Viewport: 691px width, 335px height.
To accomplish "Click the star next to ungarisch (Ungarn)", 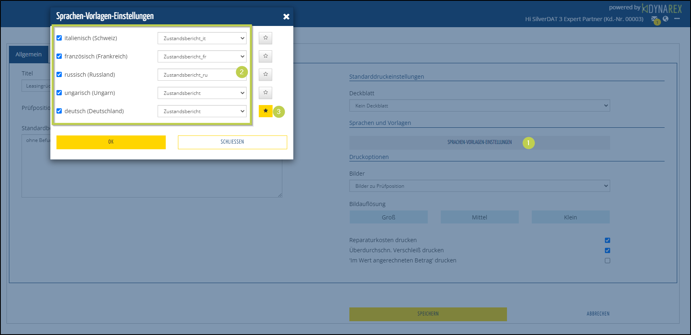I will click(x=265, y=93).
